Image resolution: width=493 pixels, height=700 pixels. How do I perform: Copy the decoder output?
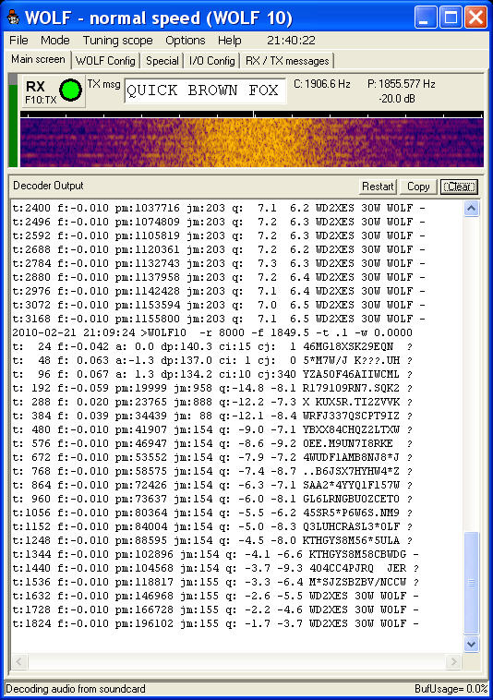(418, 187)
